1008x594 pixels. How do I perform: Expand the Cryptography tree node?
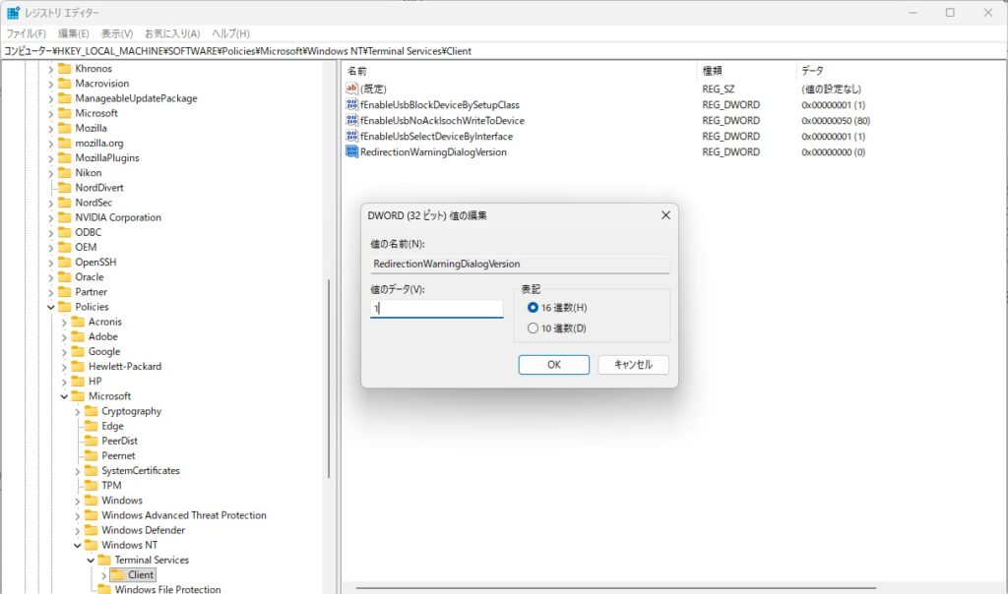pyautogui.click(x=78, y=411)
